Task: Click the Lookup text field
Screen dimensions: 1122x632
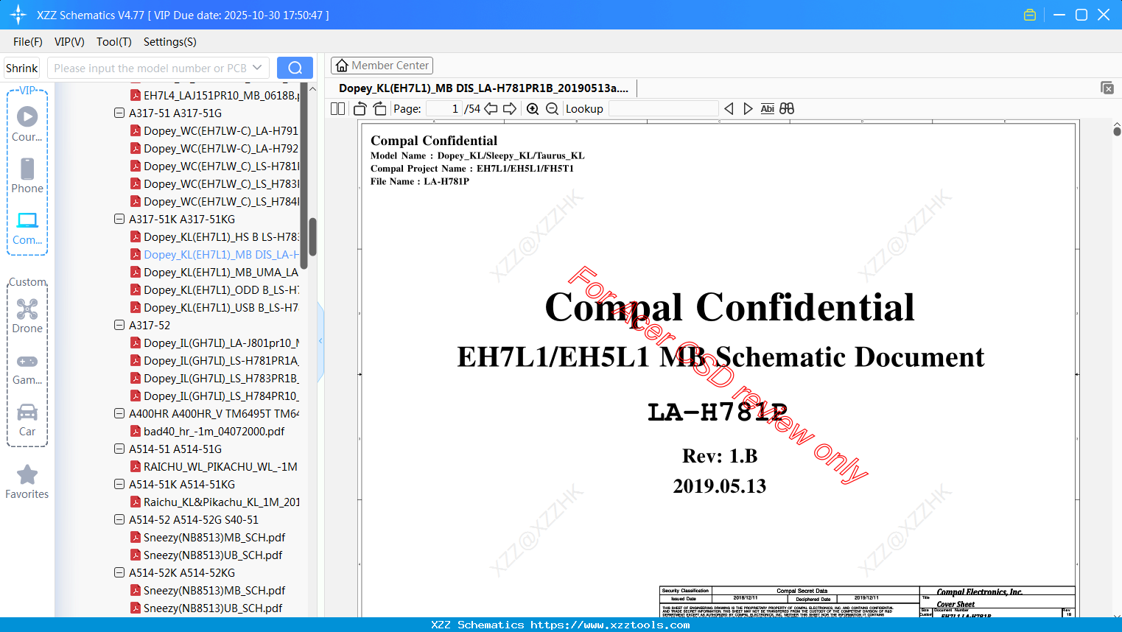Action: point(663,109)
